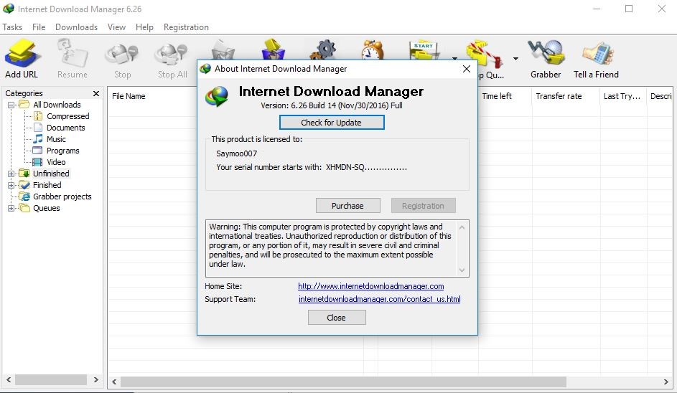Click the Start Queue toolbar icon

pyautogui.click(x=424, y=52)
